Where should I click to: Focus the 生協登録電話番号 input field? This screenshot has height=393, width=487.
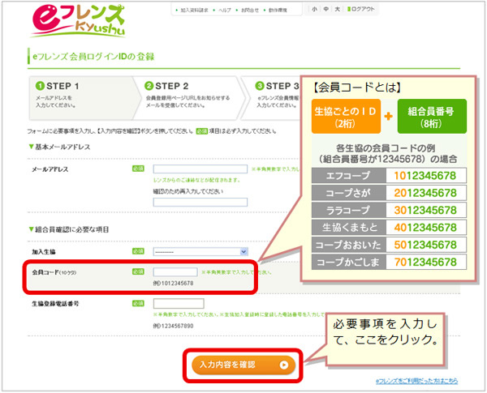(179, 303)
